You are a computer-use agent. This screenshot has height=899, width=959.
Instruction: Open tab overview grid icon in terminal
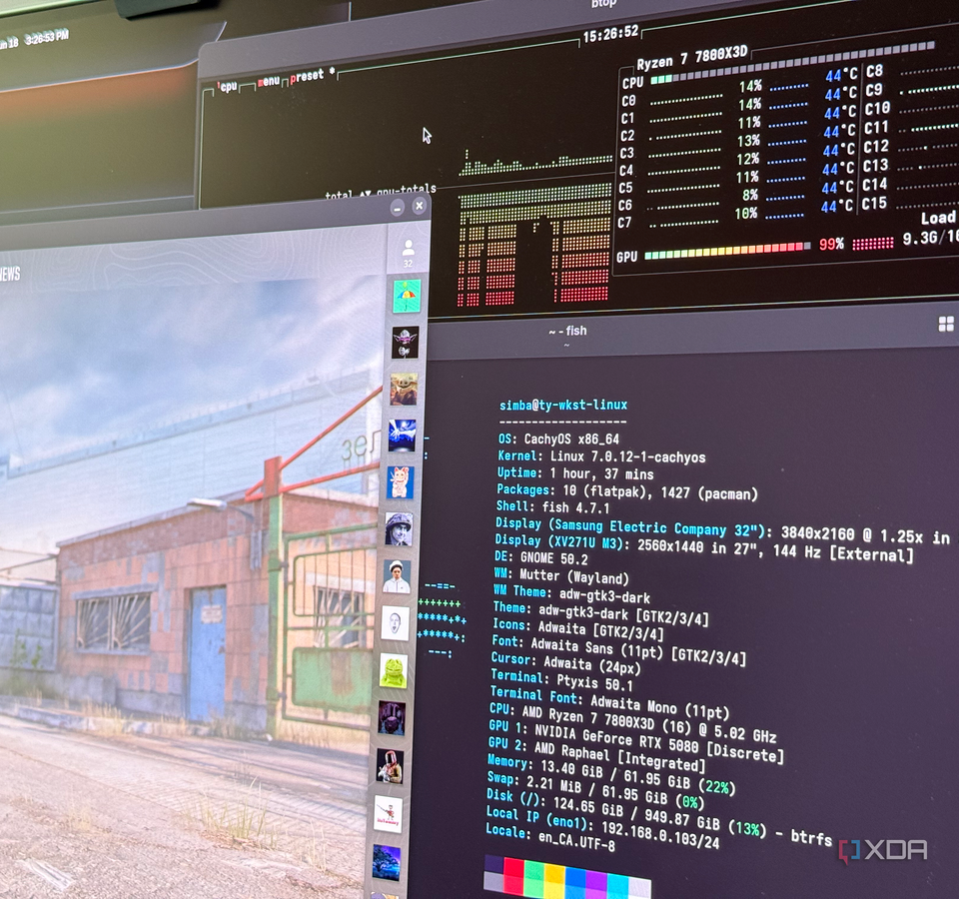click(946, 324)
